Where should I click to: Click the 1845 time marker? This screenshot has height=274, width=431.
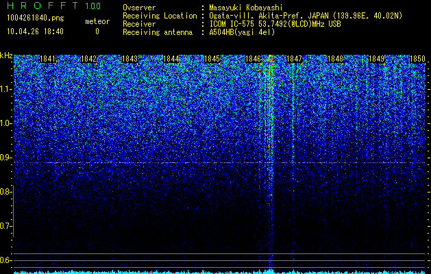[x=212, y=59]
